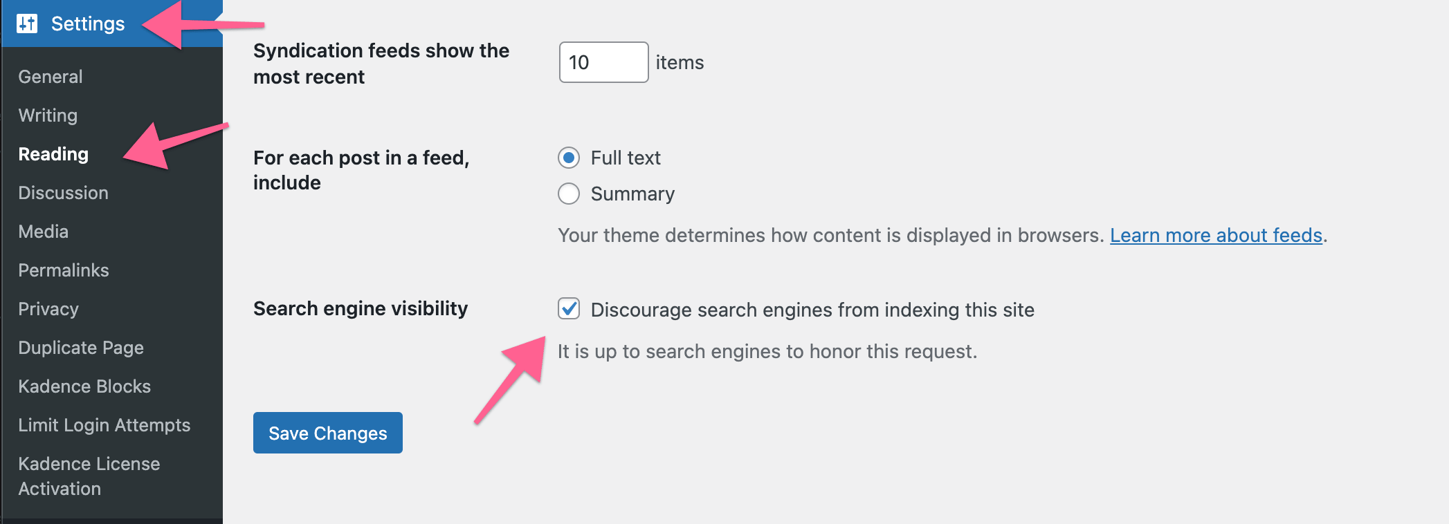This screenshot has width=1449, height=524.
Task: Go to General settings
Action: pyautogui.click(x=51, y=77)
